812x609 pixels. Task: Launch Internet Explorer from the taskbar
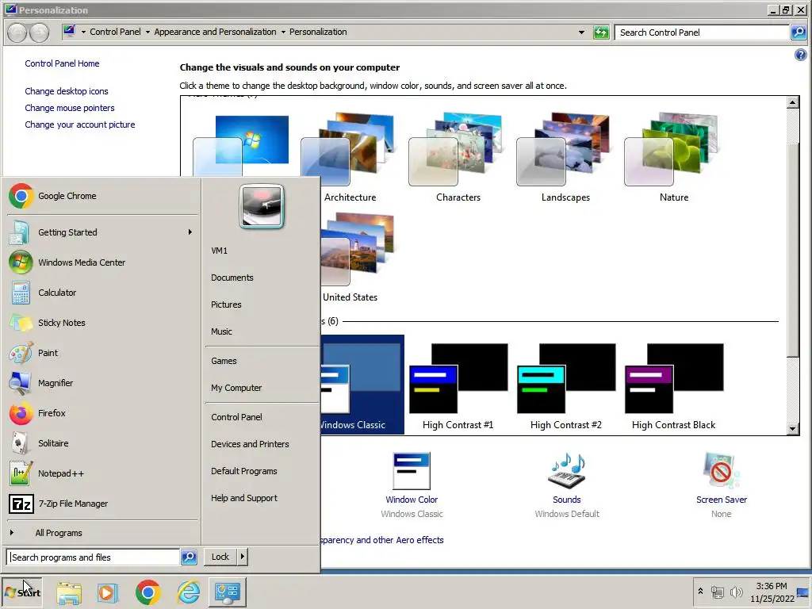coord(189,592)
